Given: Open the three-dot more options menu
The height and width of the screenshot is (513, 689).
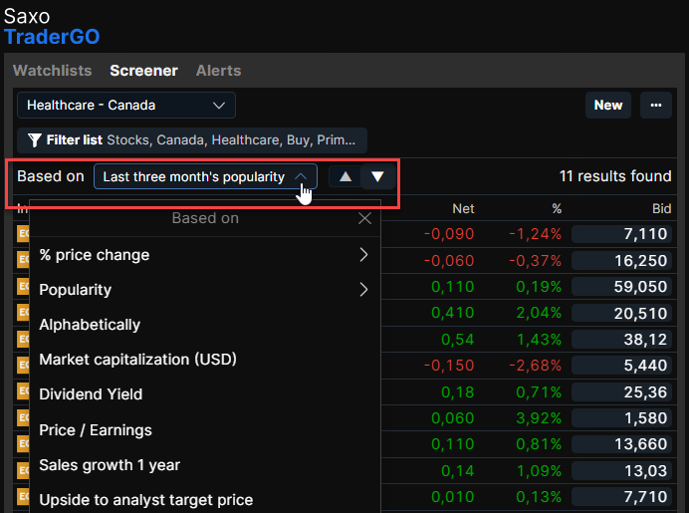Looking at the screenshot, I should [655, 105].
